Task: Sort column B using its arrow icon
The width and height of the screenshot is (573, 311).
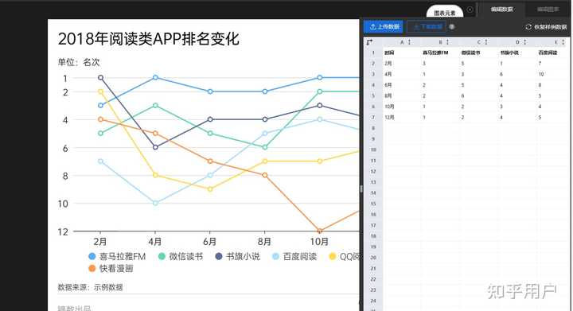Action: (447, 42)
